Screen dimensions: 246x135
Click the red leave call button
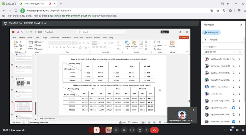[154, 130]
